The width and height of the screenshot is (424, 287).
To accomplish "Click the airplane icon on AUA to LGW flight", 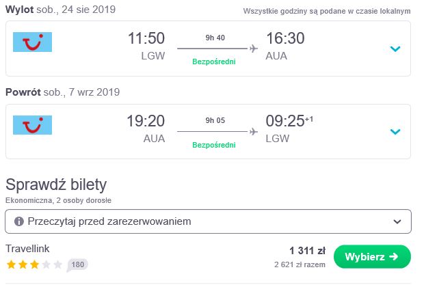I will point(253,132).
